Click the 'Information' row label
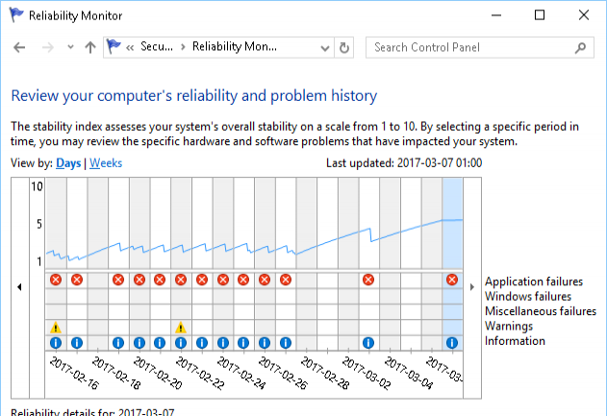 515,341
